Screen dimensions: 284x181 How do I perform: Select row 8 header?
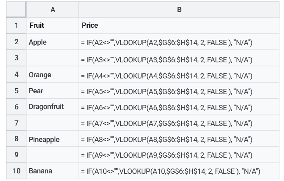pos(16,139)
